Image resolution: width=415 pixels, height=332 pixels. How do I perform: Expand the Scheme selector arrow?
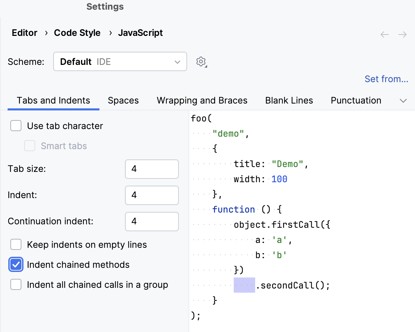(x=177, y=61)
